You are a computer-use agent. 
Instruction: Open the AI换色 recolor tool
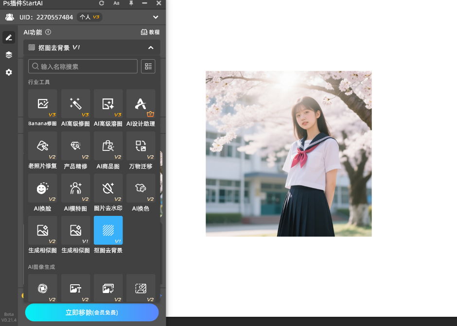pos(141,188)
